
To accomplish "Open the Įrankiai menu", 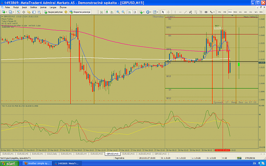I will click(43, 7).
